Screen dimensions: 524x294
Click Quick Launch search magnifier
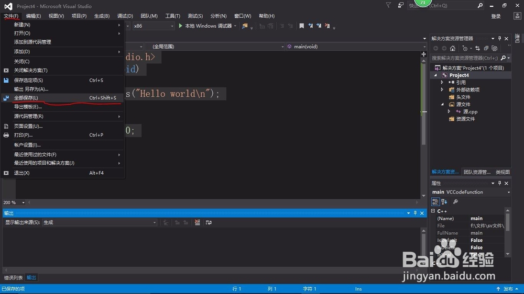(x=480, y=5)
